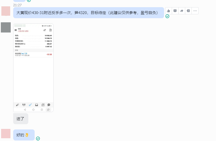Forward the 大黄现价 message using arrow icon

coord(182,11)
